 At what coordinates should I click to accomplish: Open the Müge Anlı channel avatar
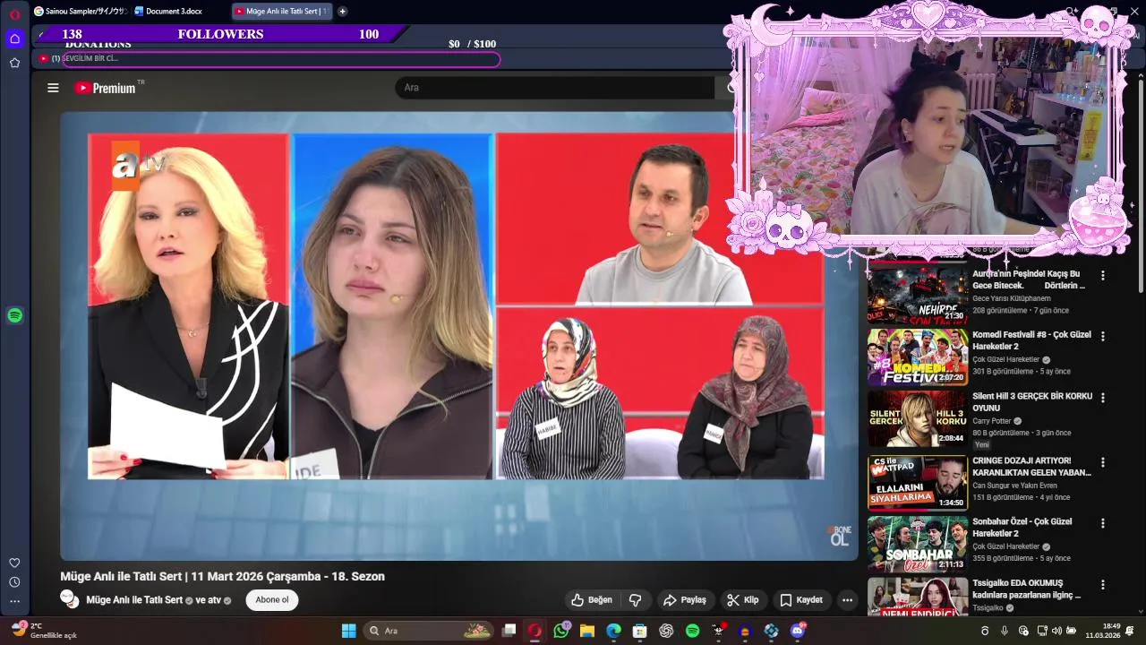69,599
